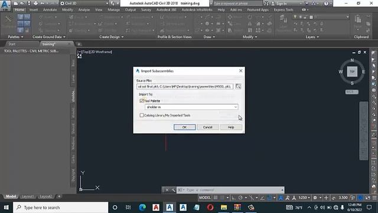Screen dimensions: 378x213
Task: Click the Model layout tab
Action: (11, 196)
